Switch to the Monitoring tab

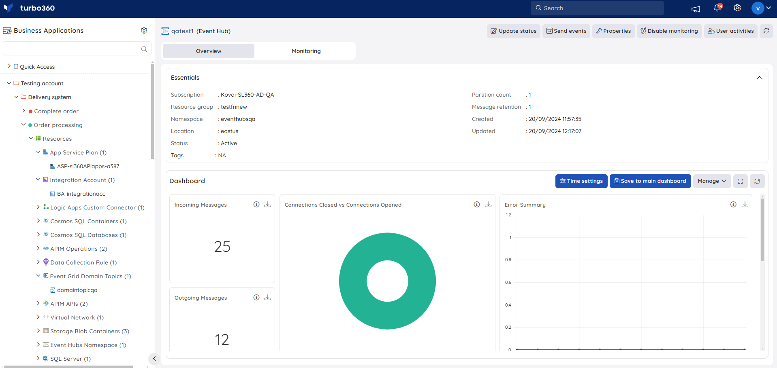point(306,51)
